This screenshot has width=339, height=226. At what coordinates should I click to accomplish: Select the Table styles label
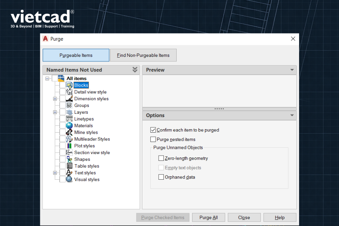click(87, 166)
